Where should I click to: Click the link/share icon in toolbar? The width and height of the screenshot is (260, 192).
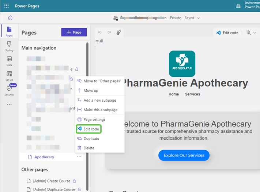[119, 33]
